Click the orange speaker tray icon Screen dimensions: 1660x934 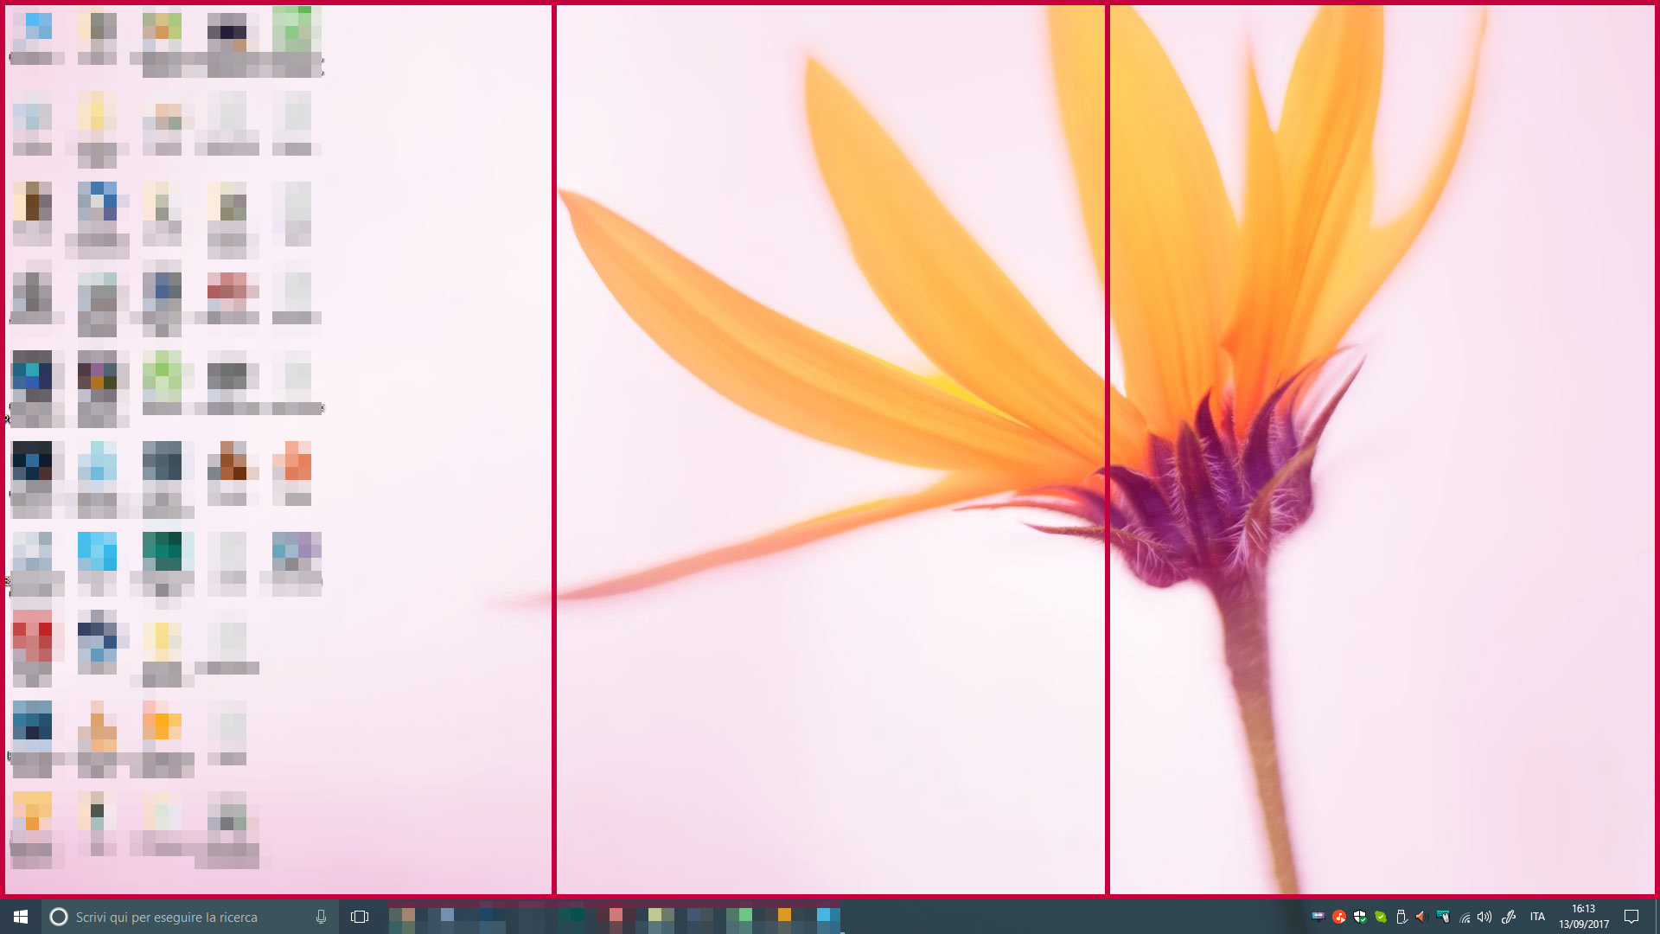[1421, 917]
